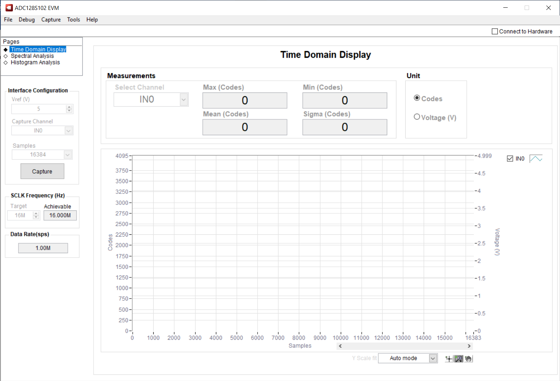
Task: Toggle IN0 plot visibility checkbox
Action: [510, 159]
